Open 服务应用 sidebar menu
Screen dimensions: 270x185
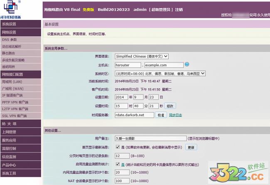21,140
